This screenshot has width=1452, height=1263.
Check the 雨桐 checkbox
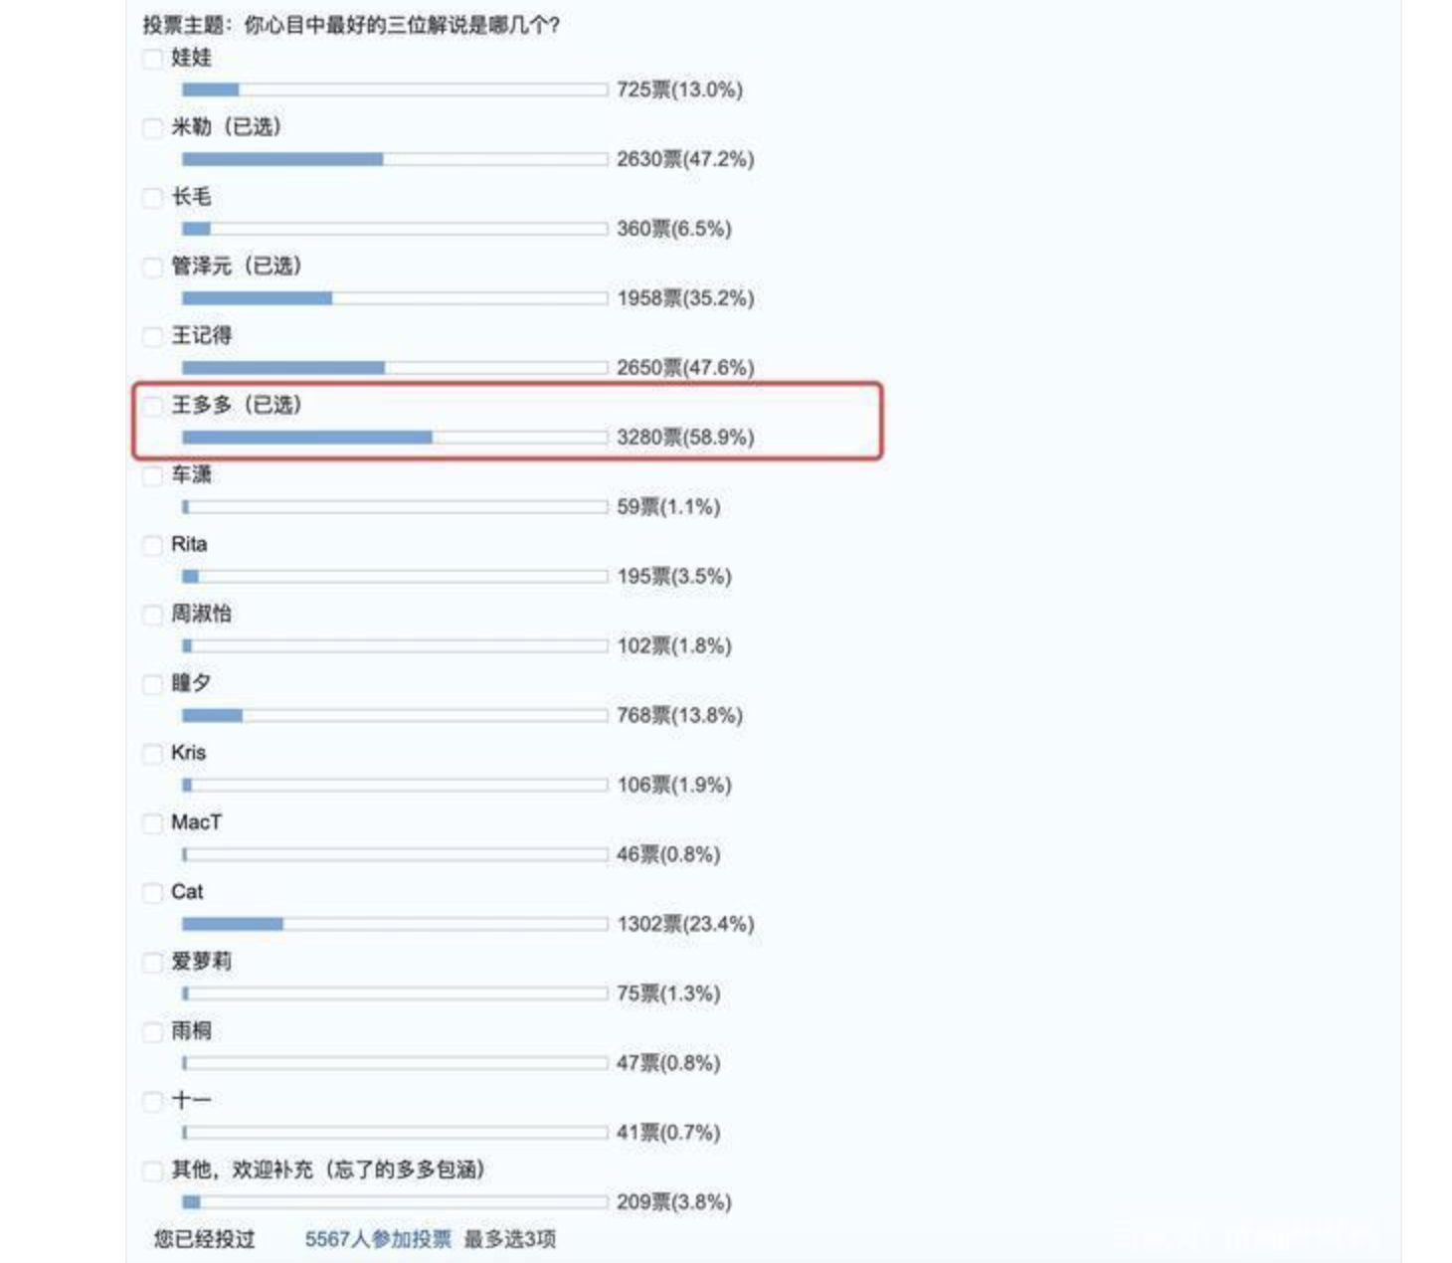tap(152, 1033)
